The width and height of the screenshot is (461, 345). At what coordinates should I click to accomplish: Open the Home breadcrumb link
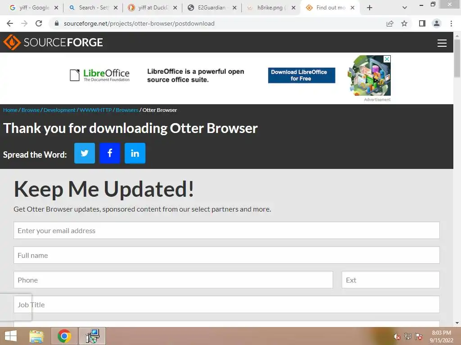coord(10,110)
